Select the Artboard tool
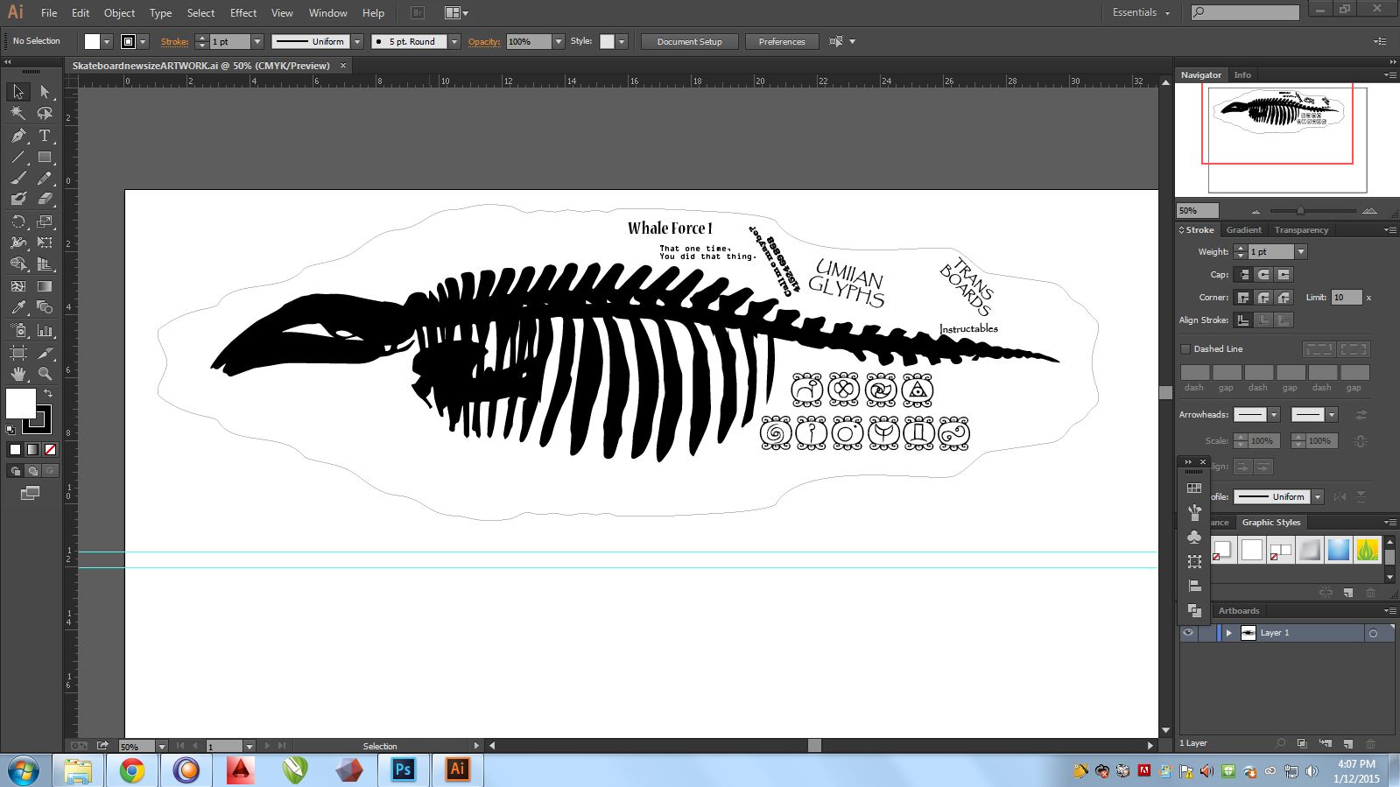 click(x=18, y=353)
